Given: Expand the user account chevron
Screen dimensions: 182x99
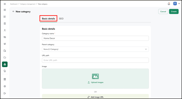Looking at the screenshot, I should coord(179,4).
